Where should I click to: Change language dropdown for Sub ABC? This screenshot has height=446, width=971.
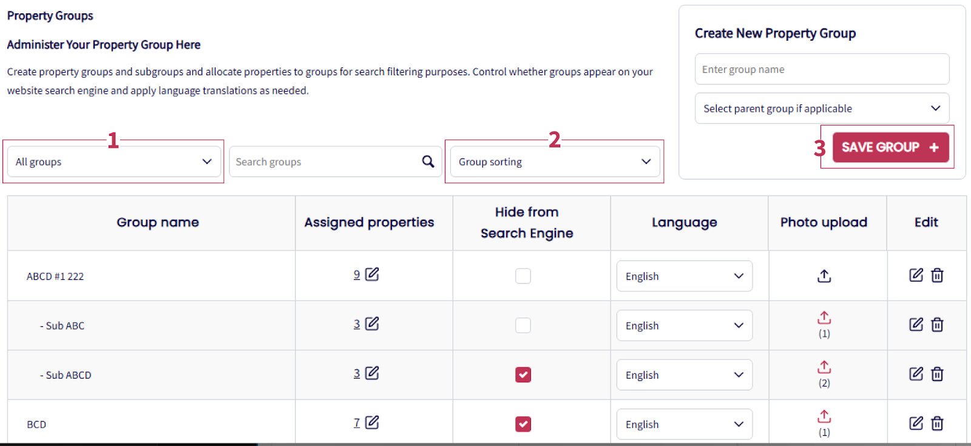[x=684, y=325]
